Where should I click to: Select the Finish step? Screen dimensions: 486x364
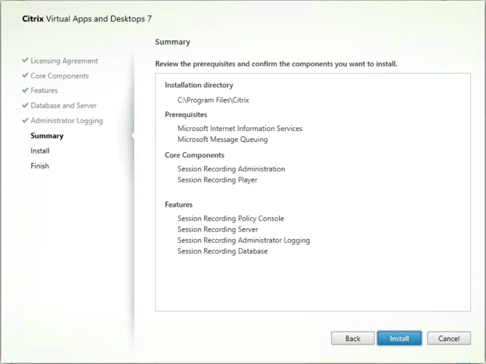click(40, 166)
